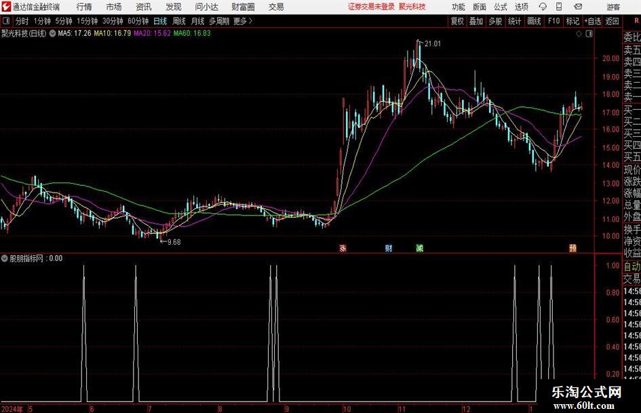641x413 pixels.
Task: Click the 标记 mark button
Action: (572, 21)
